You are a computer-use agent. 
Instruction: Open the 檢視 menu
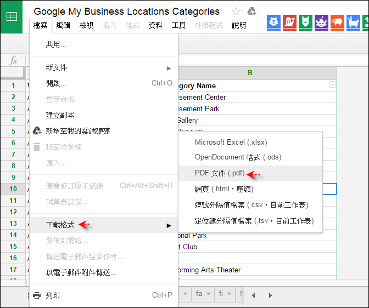click(86, 25)
